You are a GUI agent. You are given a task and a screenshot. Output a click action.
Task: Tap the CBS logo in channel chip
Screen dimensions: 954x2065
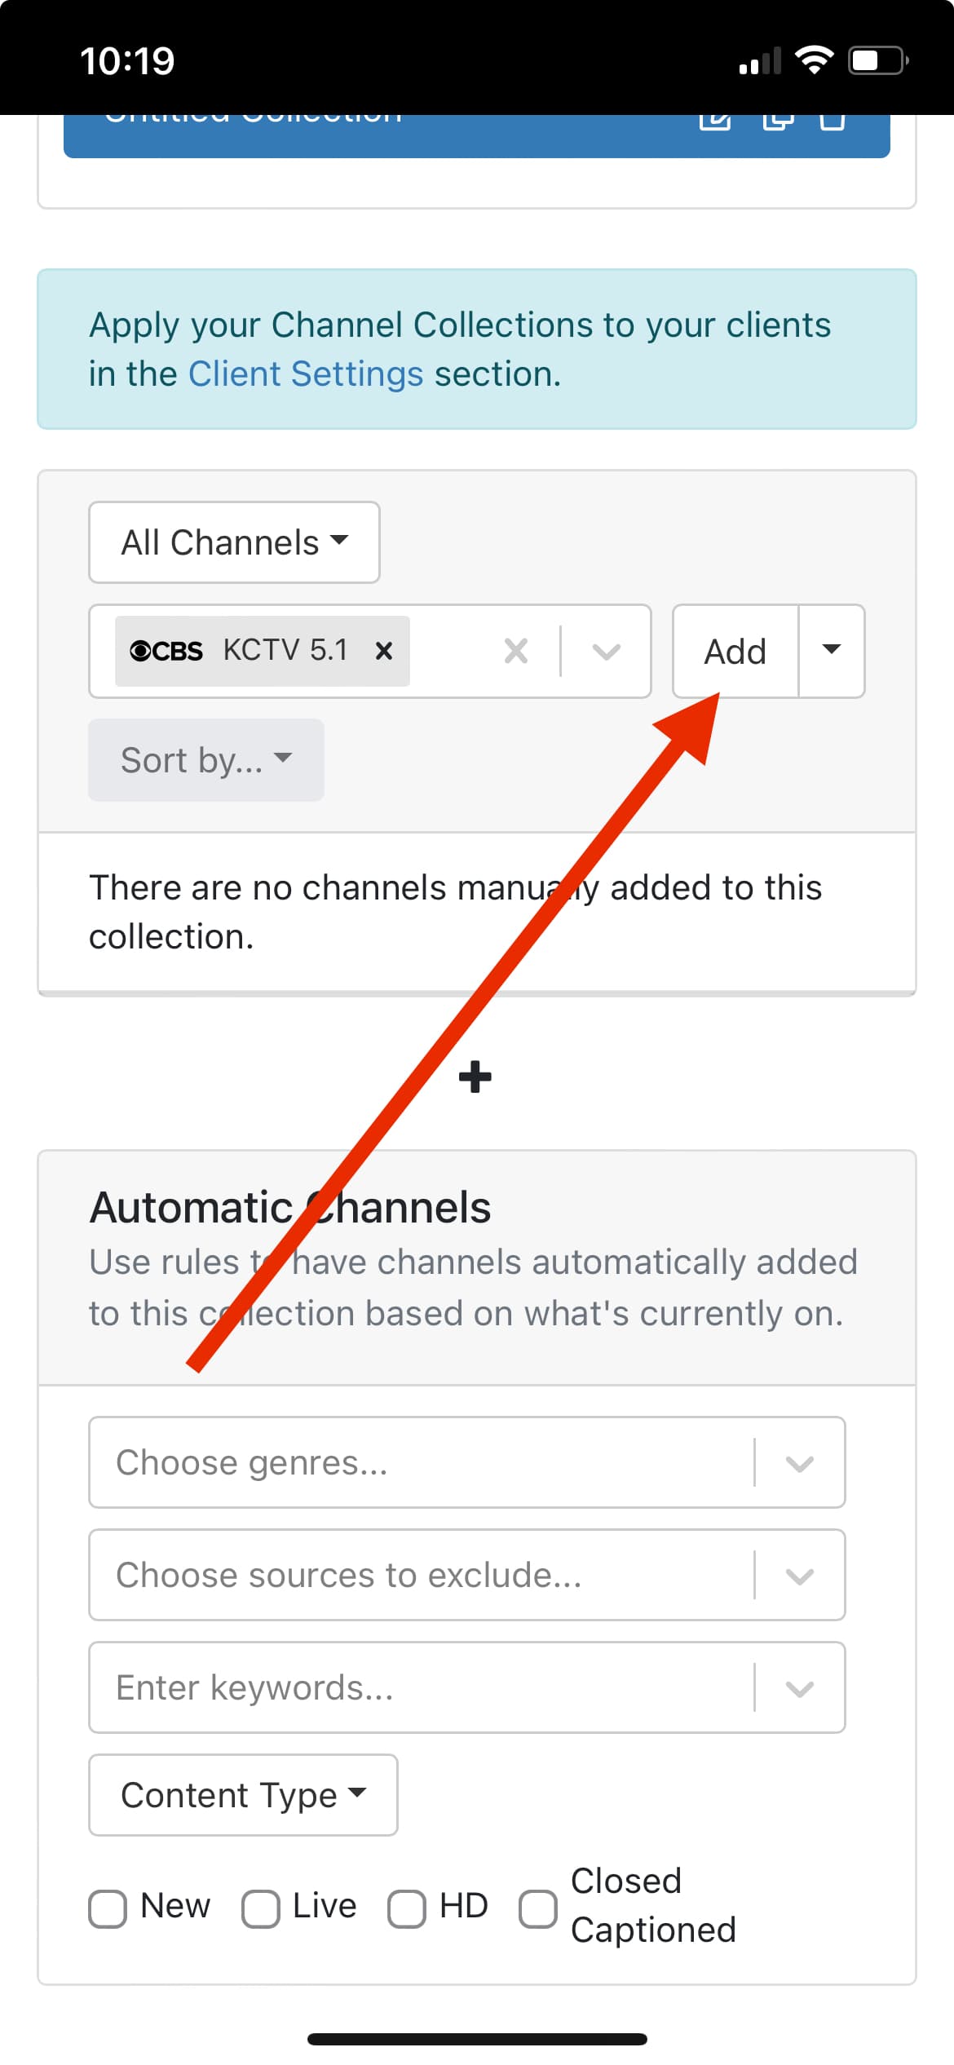(166, 651)
